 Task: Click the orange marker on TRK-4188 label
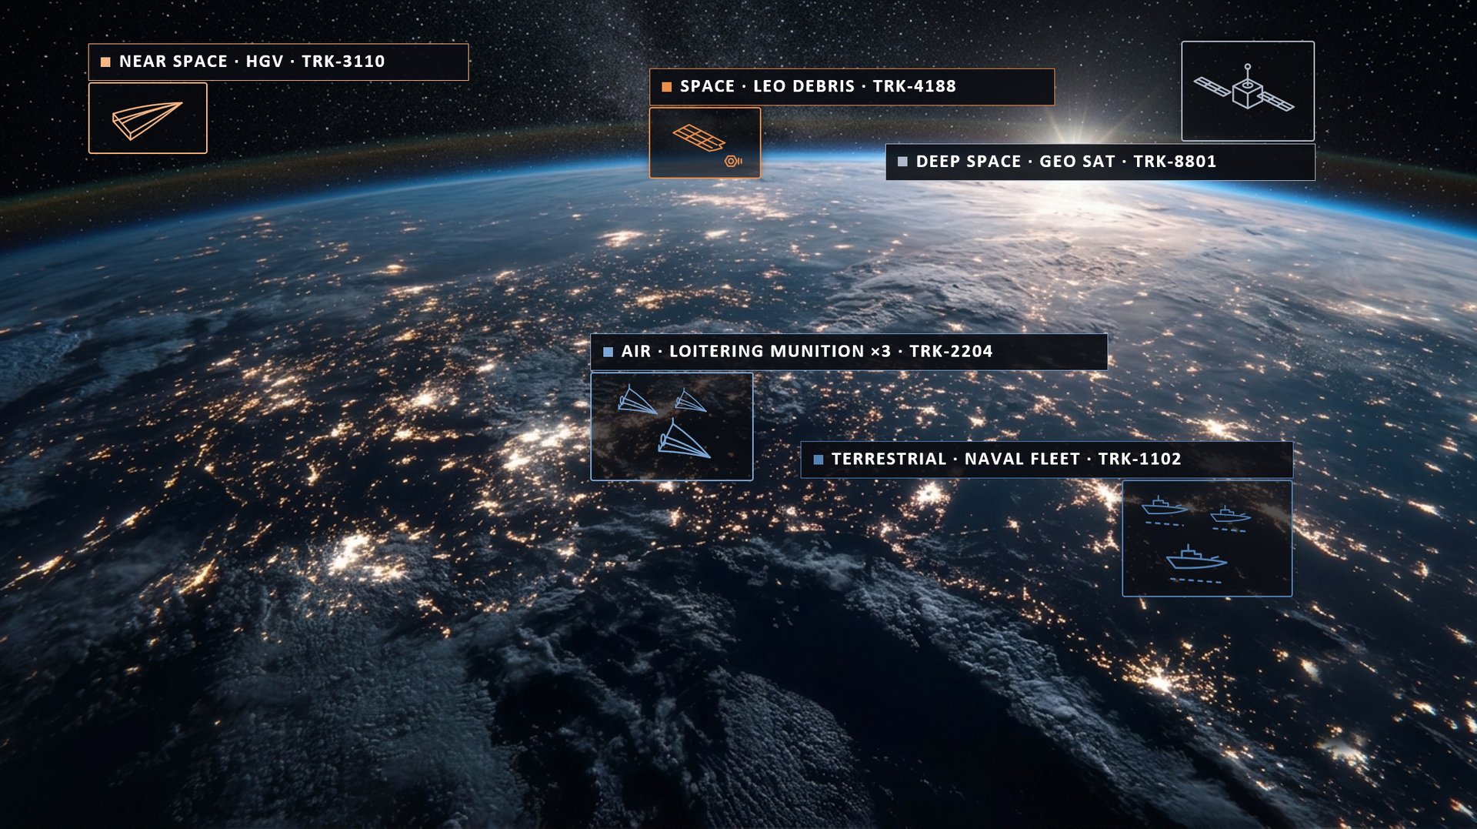click(x=666, y=87)
